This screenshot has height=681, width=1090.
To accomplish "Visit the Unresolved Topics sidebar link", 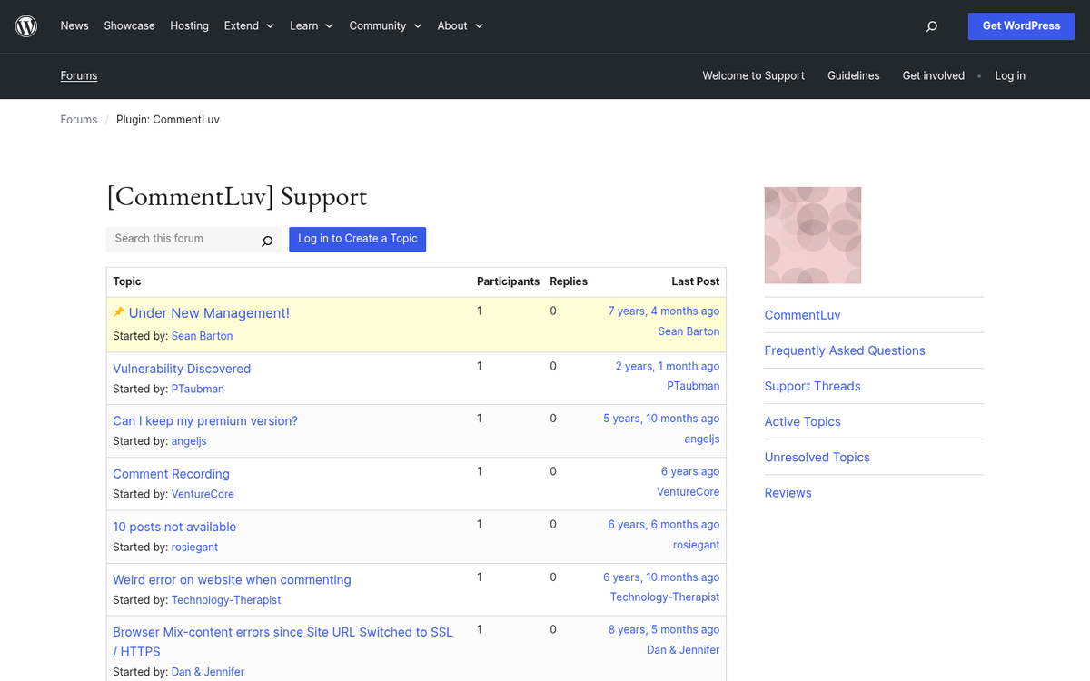I will tap(817, 458).
